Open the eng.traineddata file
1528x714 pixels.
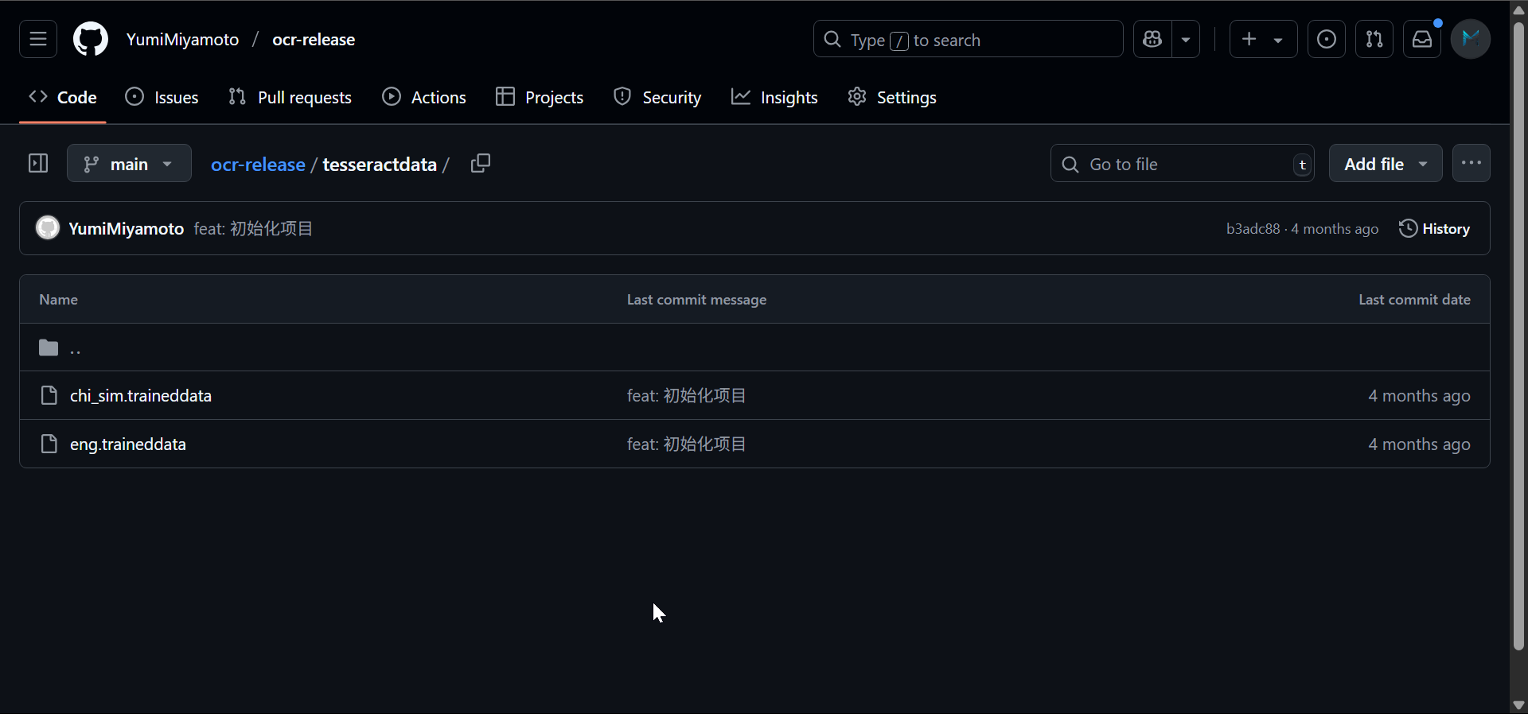pyautogui.click(x=128, y=444)
